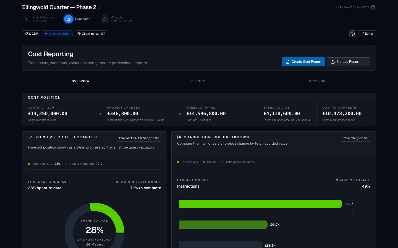
Task: Click the bar chart icon beside Change Control Breakdown
Action: [x=179, y=137]
